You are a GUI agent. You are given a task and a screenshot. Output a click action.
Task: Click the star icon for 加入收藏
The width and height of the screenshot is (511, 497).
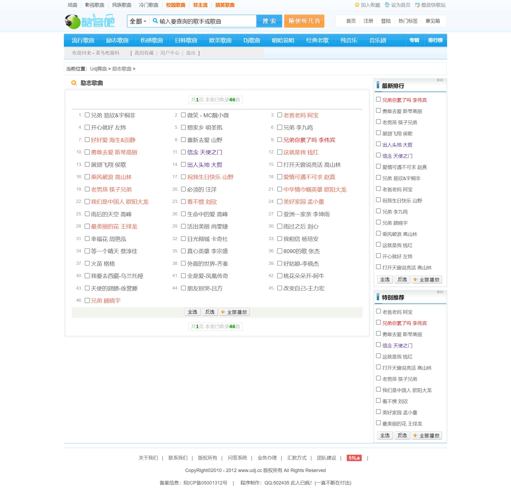click(x=357, y=5)
